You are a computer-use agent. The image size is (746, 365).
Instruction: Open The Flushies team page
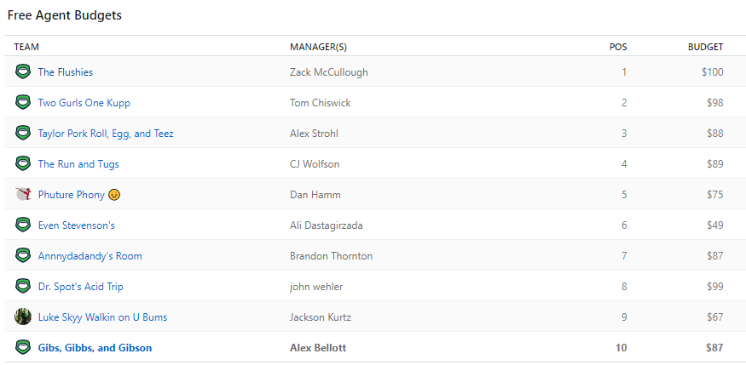tap(66, 72)
